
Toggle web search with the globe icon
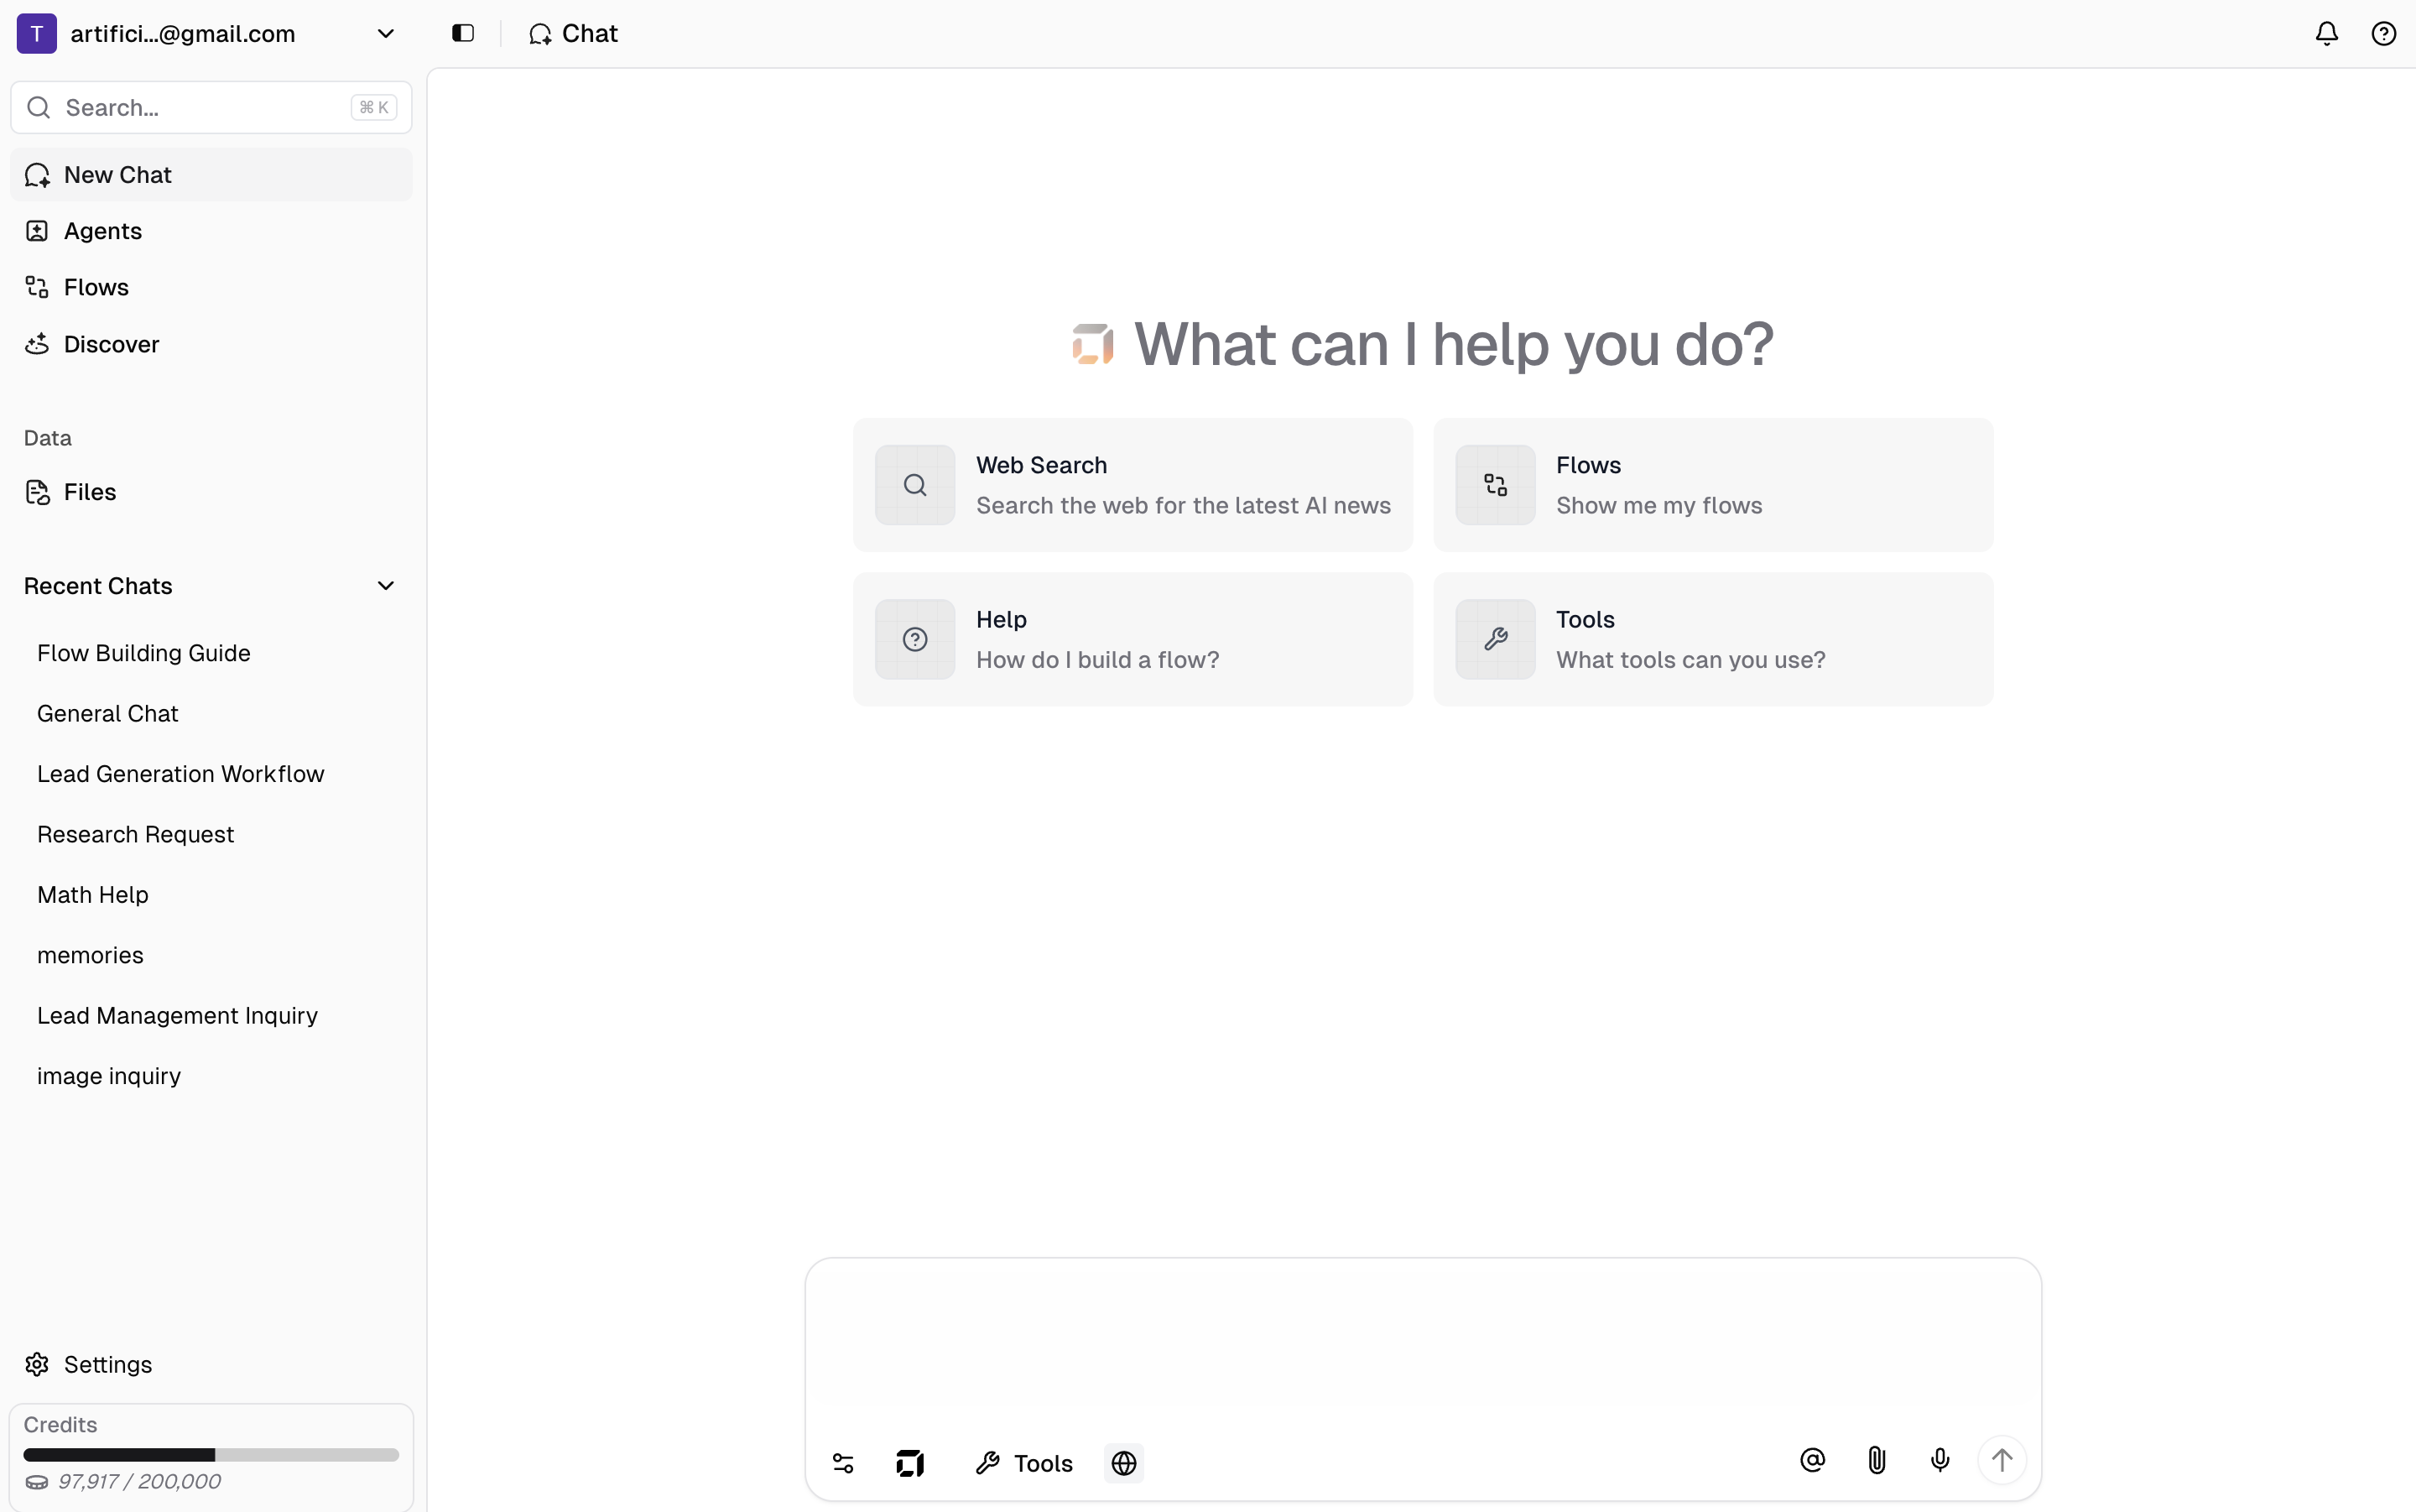1123,1463
